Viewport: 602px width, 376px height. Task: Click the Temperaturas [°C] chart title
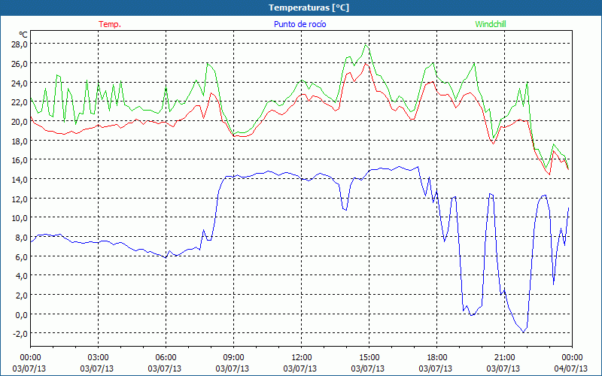(309, 8)
